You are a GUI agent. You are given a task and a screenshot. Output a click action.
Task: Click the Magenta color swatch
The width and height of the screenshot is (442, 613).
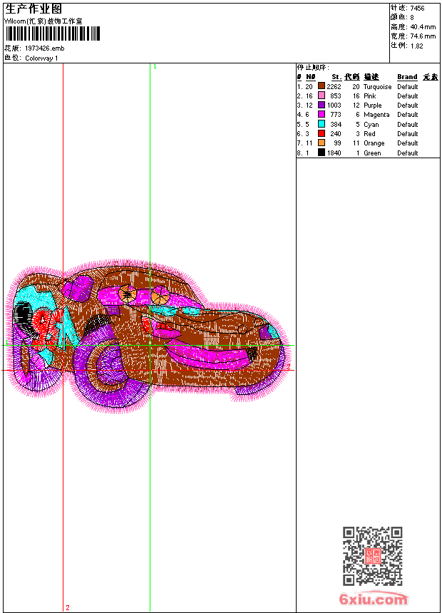321,114
